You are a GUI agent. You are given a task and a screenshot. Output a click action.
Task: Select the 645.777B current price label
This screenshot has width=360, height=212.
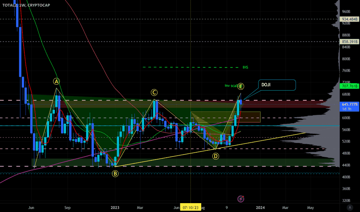(349, 104)
